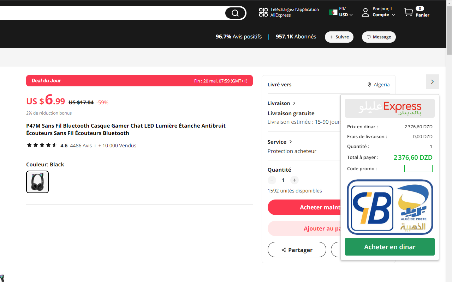Increase quantity with the plus stepper
The height and width of the screenshot is (282, 452).
click(295, 180)
